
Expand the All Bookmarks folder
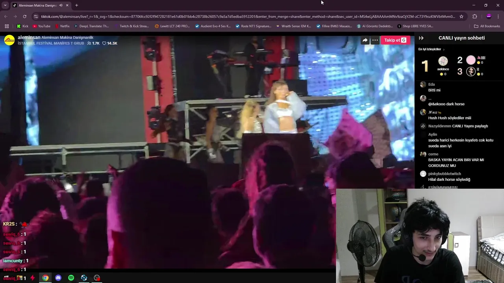point(487,26)
